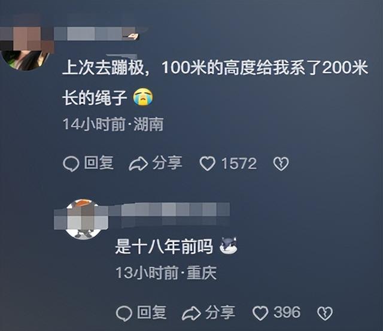Like the comment with 1572 likes
The width and height of the screenshot is (383, 331).
click(208, 163)
